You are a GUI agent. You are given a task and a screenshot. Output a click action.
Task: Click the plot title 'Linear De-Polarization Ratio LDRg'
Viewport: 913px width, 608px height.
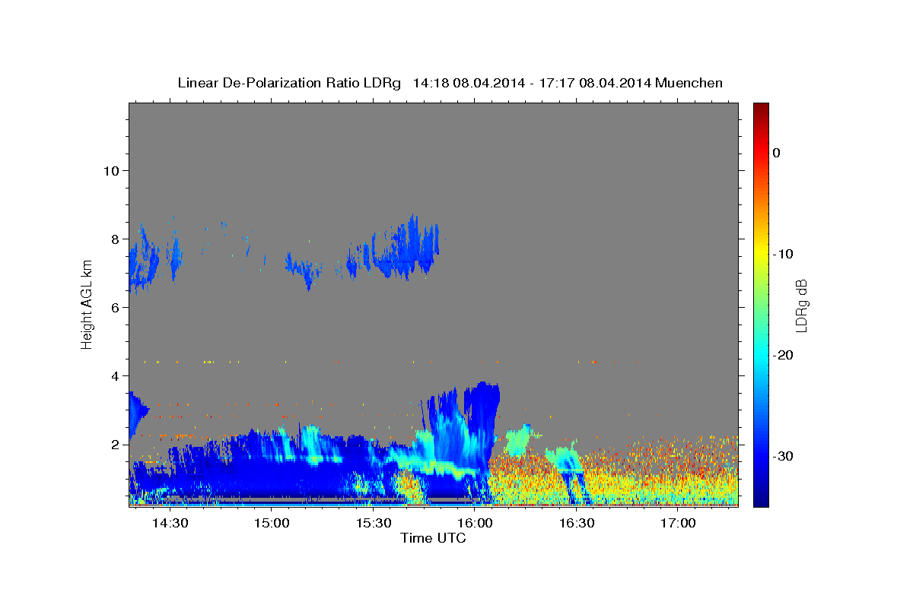click(289, 83)
